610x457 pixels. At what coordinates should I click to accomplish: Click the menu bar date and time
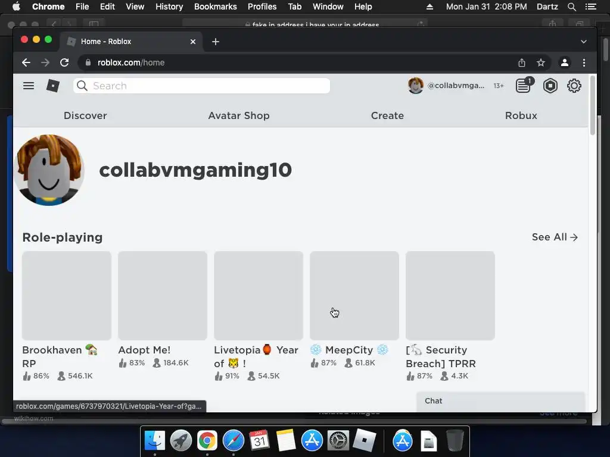(486, 7)
